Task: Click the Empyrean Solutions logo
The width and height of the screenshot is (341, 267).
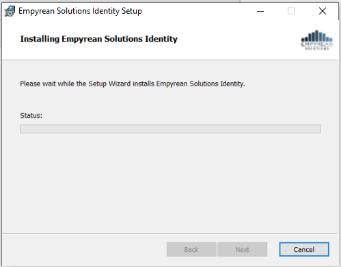Action: tap(317, 40)
